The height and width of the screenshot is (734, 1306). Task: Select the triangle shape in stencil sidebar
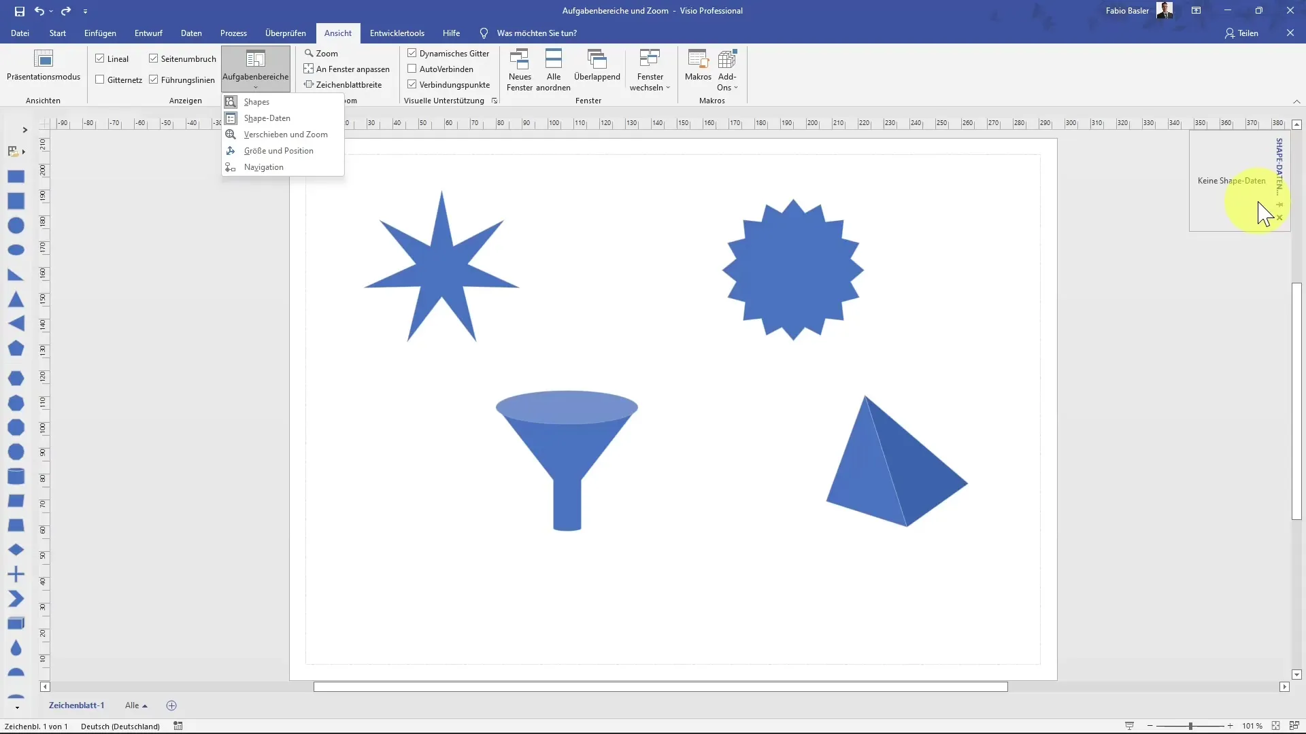coord(16,300)
